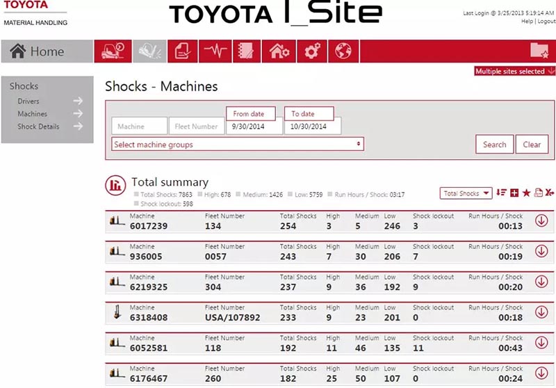The width and height of the screenshot is (556, 388).
Task: Expand row for machine 6017239
Action: [x=541, y=220]
